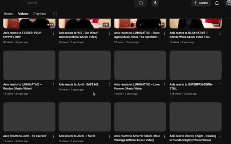The image size is (231, 144).
Task: Open title Anis reacts to Jordi - i feel it
Action: tap(77, 136)
